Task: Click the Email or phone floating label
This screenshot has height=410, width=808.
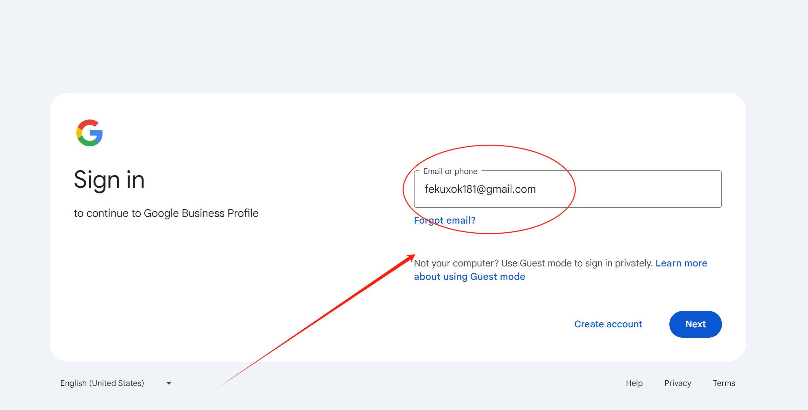Action: pos(450,171)
